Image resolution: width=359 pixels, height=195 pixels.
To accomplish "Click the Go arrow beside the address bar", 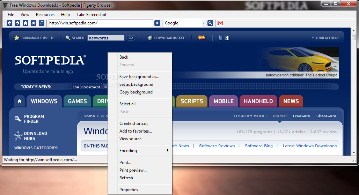I will pos(157,23).
